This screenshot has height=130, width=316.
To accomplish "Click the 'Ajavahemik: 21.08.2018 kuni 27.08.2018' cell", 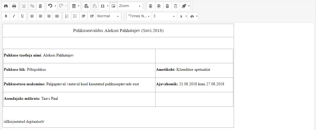I will point(194,85).
